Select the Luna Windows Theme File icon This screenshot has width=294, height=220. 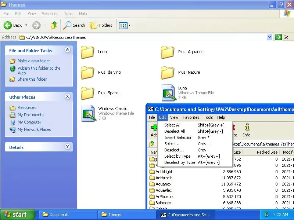click(169, 93)
